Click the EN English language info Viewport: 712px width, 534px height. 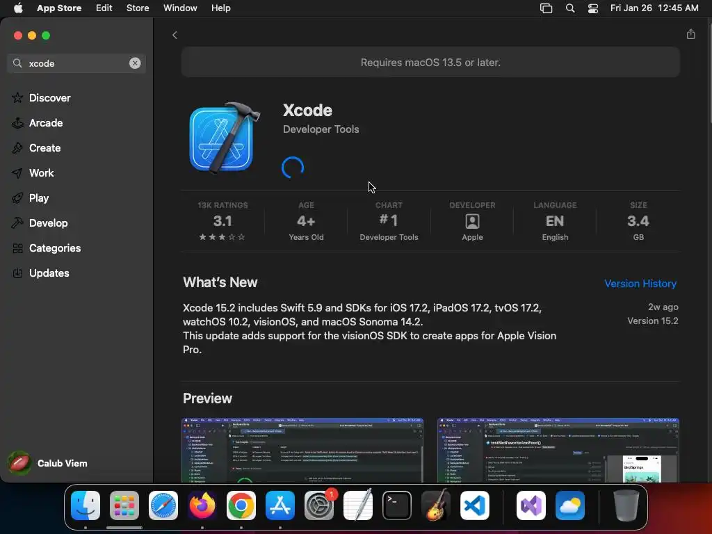click(555, 221)
